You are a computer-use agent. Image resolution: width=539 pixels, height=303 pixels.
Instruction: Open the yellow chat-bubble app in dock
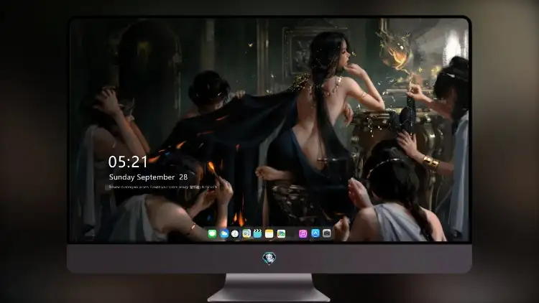[247, 233]
